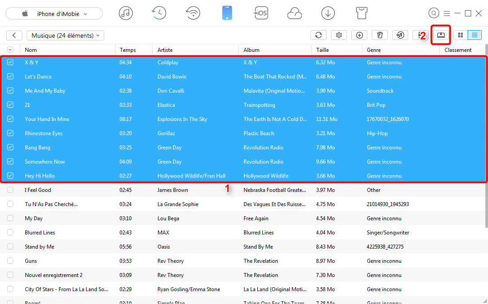
Task: Click the vertical scrollbar of song list
Action: click(x=486, y=136)
